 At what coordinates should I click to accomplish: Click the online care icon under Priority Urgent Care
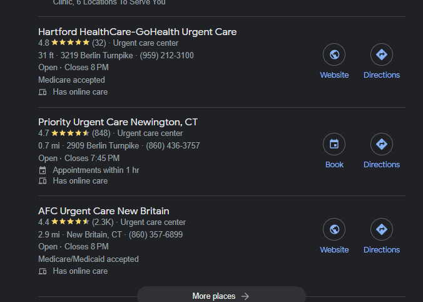(x=43, y=181)
